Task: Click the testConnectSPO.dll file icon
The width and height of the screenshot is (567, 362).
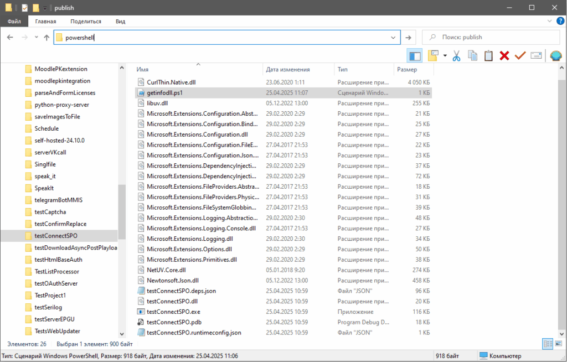Action: pyautogui.click(x=141, y=301)
